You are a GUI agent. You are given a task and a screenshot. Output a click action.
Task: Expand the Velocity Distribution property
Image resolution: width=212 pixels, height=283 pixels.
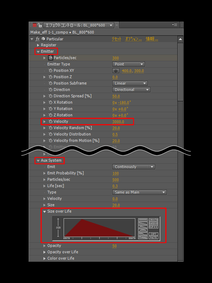pos(45,134)
